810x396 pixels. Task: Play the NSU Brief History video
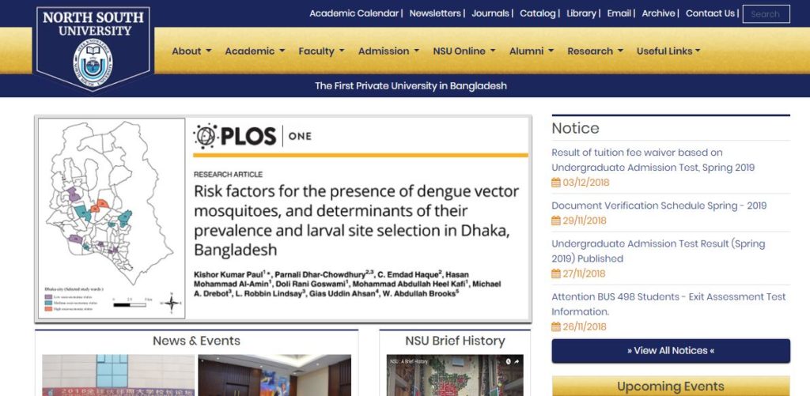pos(455,375)
